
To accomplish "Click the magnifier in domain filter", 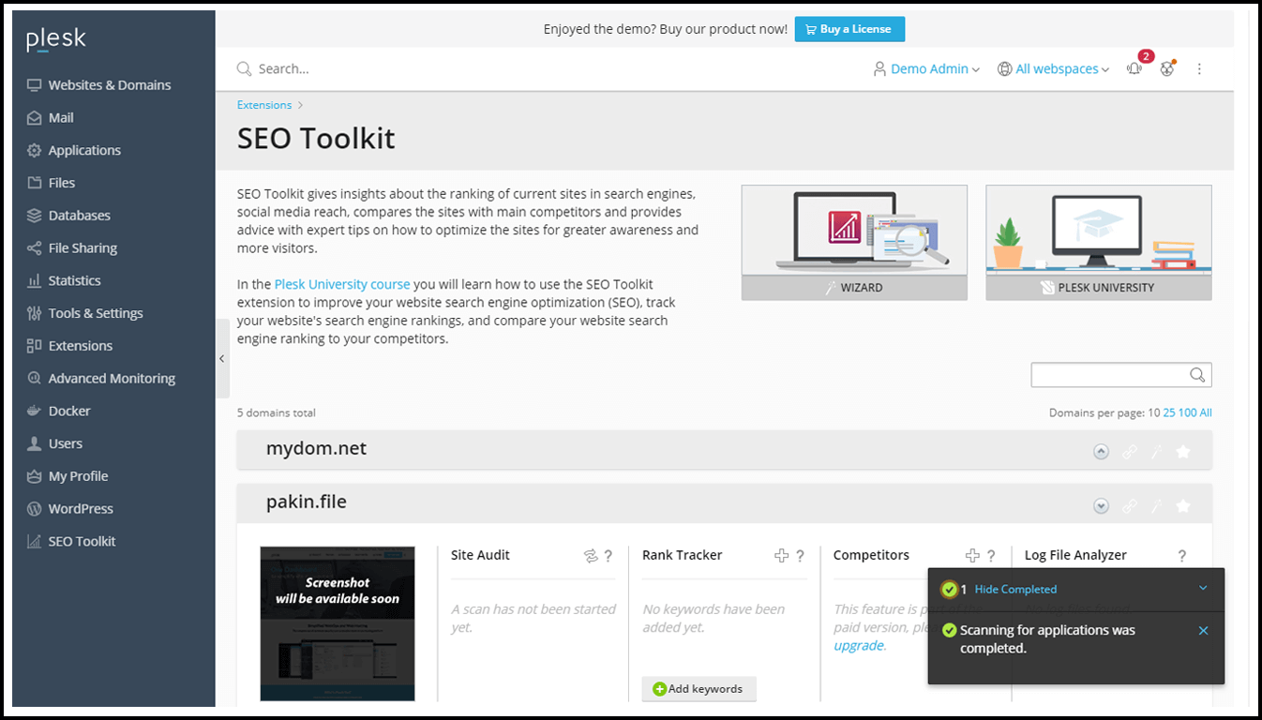I will pyautogui.click(x=1197, y=375).
